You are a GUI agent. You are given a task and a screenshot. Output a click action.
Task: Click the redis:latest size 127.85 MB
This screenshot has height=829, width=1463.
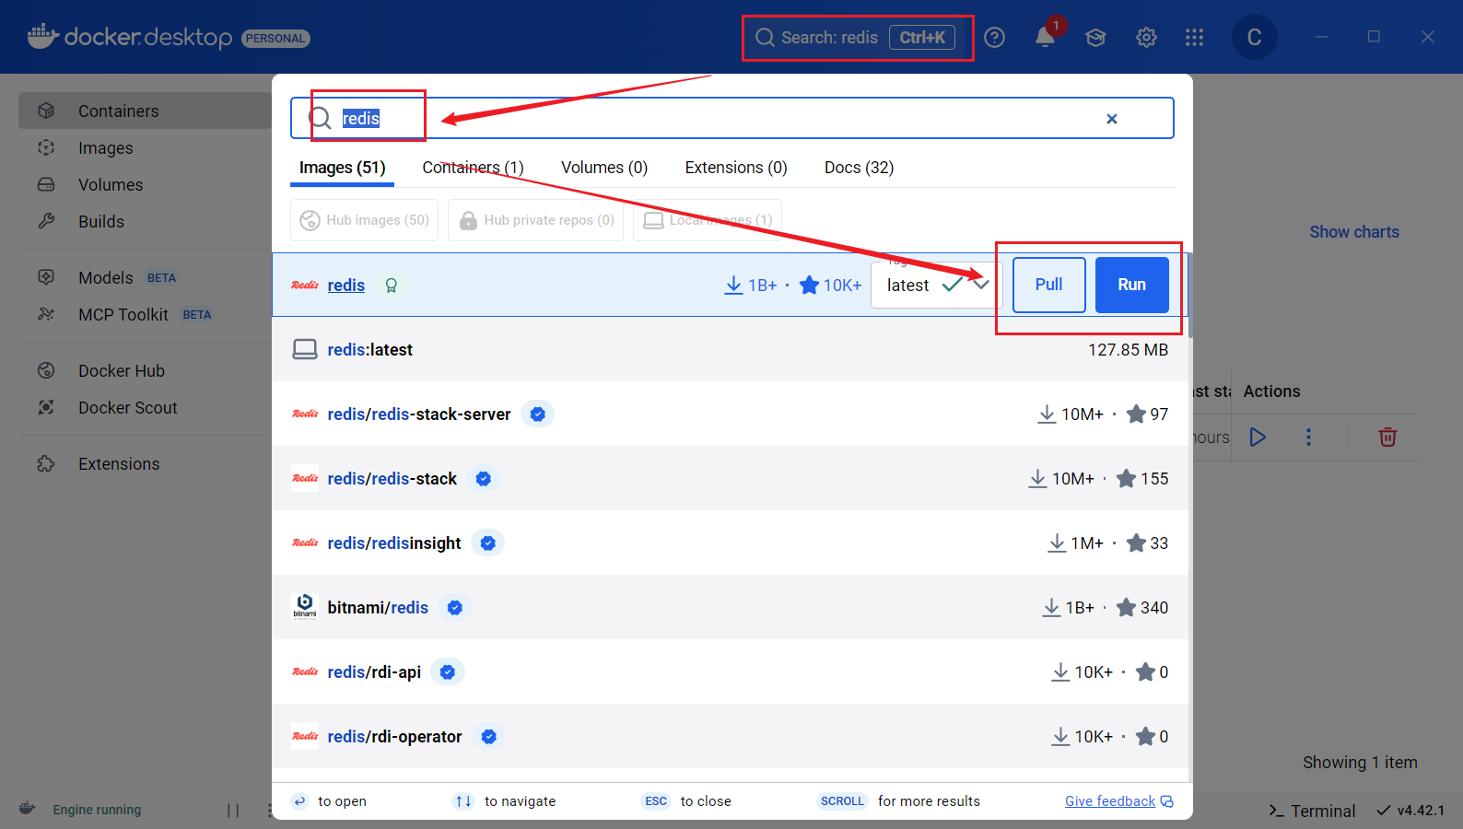tap(1128, 350)
